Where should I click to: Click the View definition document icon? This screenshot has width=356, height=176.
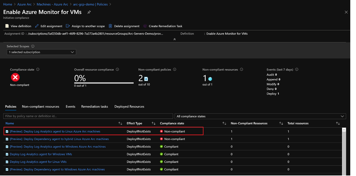tap(7, 26)
